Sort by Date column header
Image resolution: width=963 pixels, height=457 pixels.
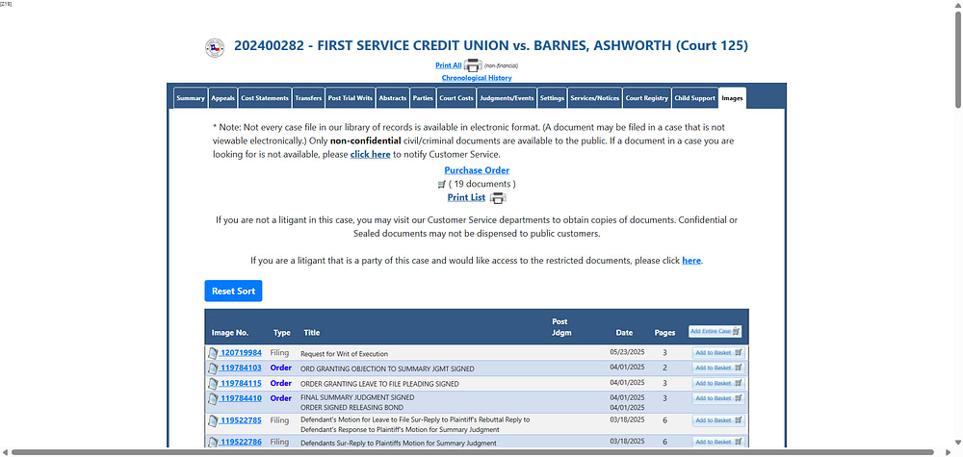[624, 333]
